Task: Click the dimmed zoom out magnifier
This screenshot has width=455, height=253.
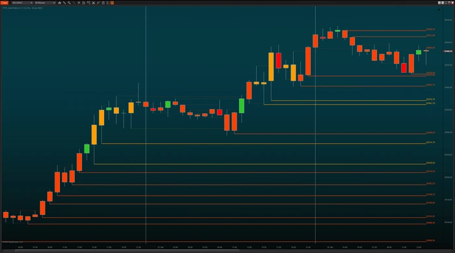Action: coord(74,3)
